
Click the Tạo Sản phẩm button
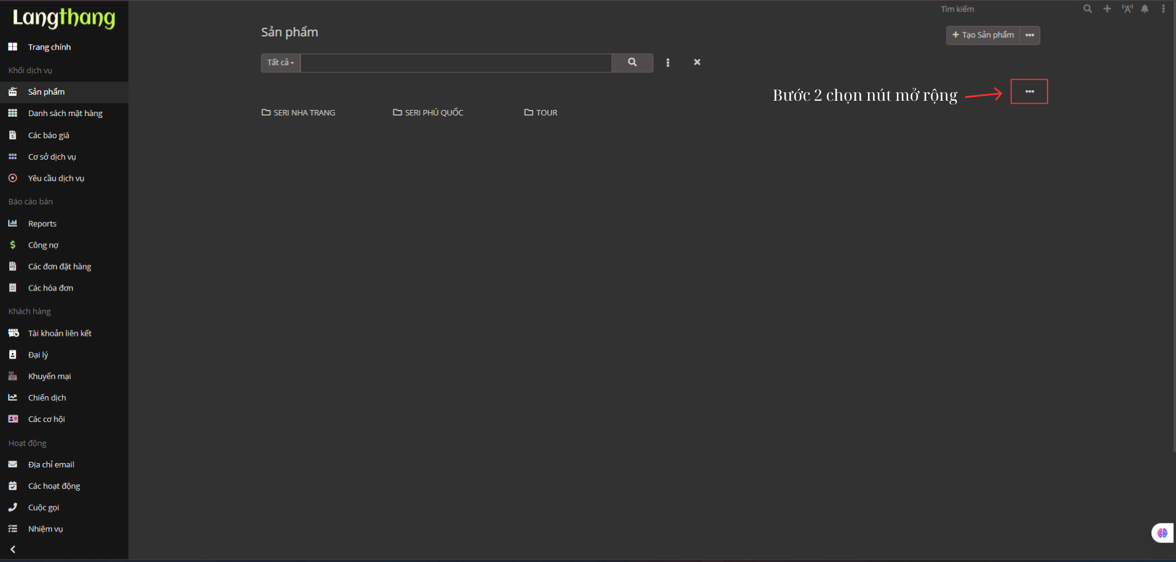pos(983,35)
